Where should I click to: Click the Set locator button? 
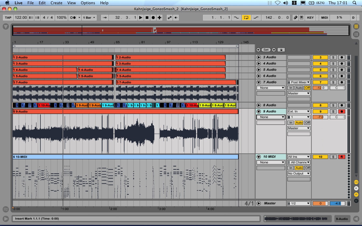coord(266,50)
